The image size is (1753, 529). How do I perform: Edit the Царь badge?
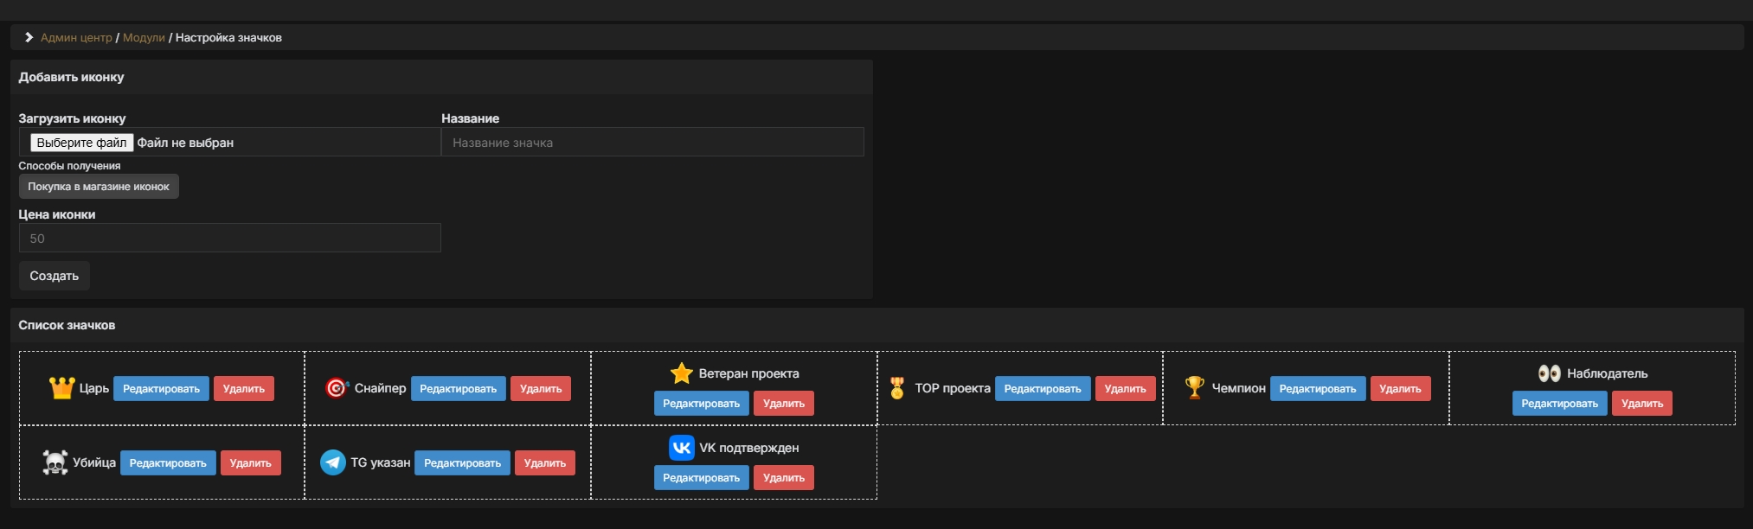(x=161, y=389)
